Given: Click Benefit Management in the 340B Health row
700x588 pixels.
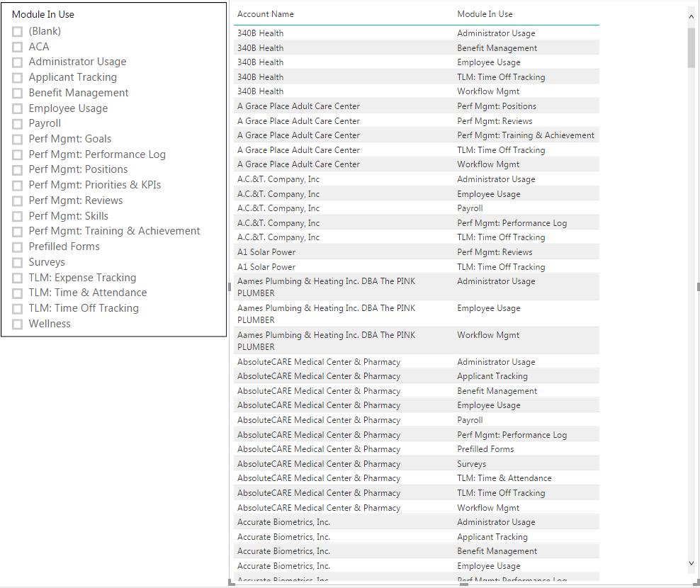Looking at the screenshot, I should (497, 48).
